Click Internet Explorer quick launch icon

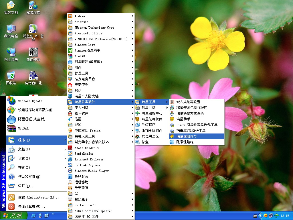pos(33,215)
